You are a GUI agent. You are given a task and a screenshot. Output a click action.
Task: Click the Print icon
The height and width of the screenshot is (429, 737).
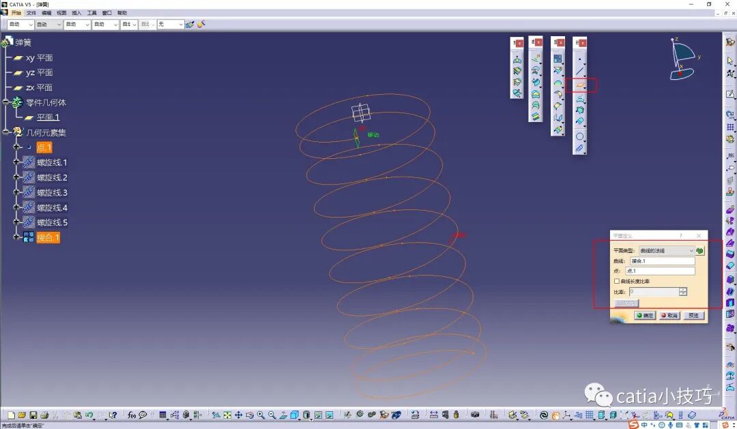[x=44, y=415]
